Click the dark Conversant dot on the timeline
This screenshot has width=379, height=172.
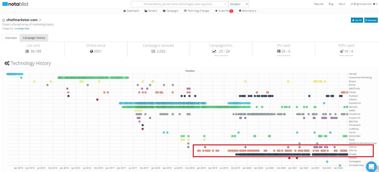pos(143,125)
